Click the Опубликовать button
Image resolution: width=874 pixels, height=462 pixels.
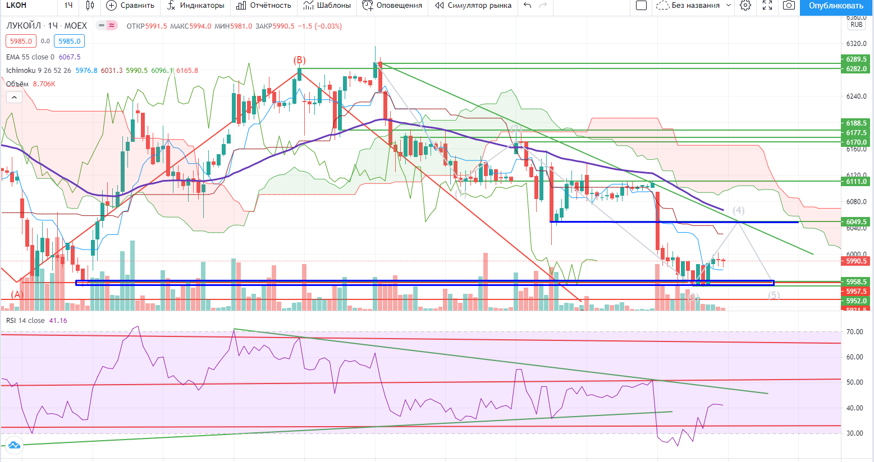[x=836, y=6]
